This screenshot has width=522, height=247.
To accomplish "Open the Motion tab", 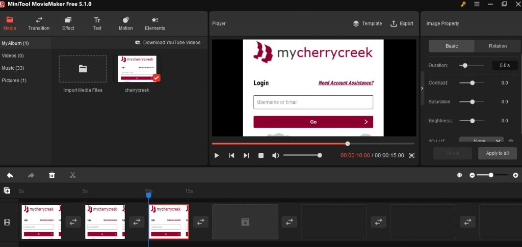I will [x=126, y=23].
